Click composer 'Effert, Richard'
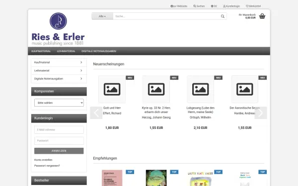Image resolution: width=298 pixels, height=186 pixels. 112,113
